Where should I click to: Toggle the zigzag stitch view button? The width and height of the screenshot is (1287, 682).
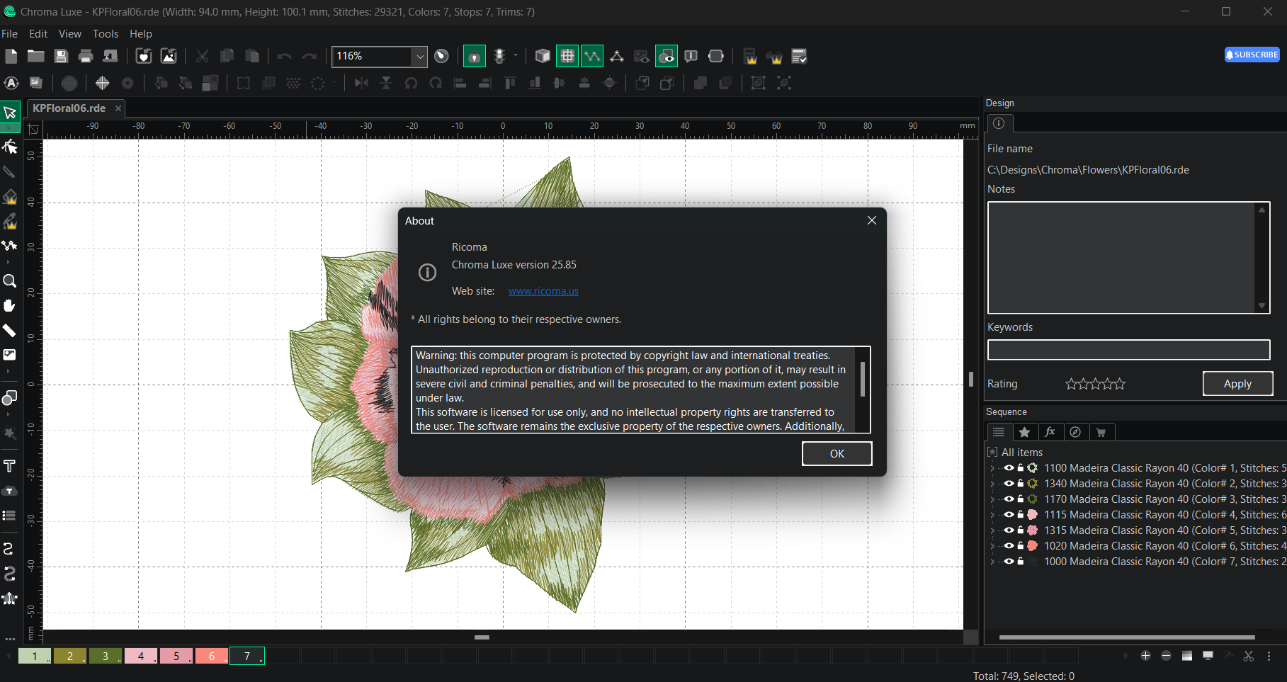[x=592, y=56]
